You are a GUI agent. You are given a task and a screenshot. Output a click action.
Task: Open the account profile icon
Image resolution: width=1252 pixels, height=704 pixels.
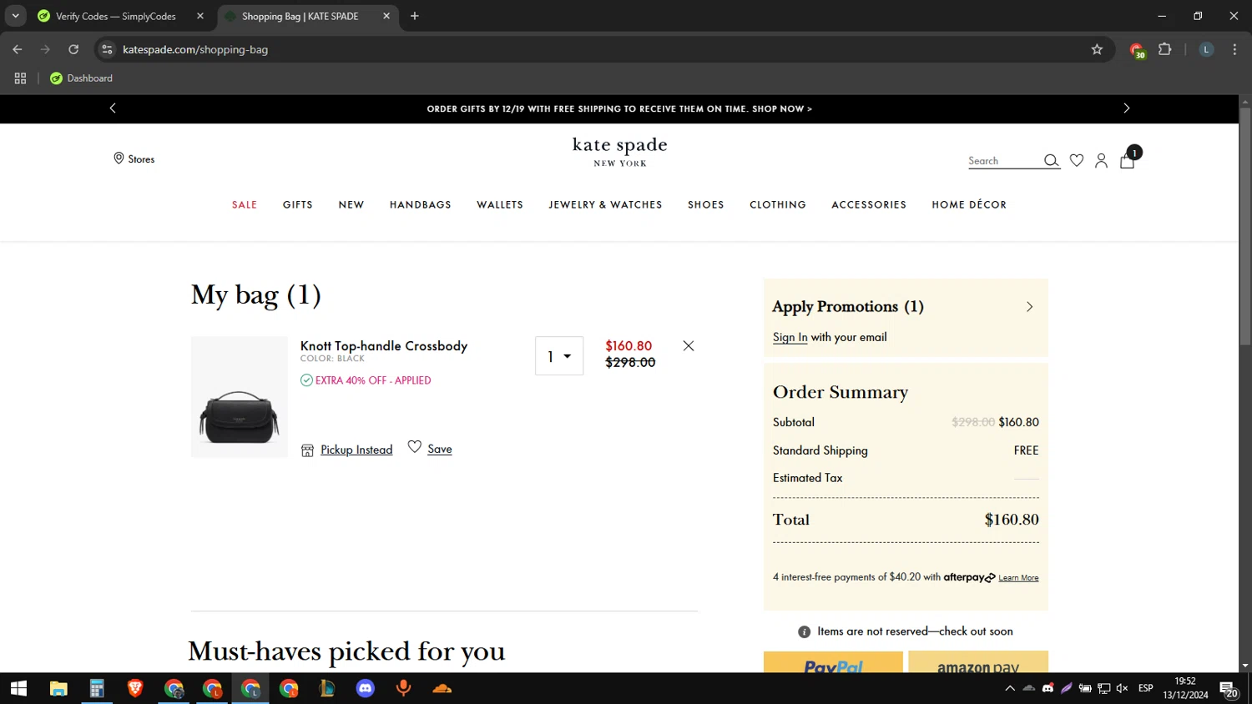tap(1101, 160)
